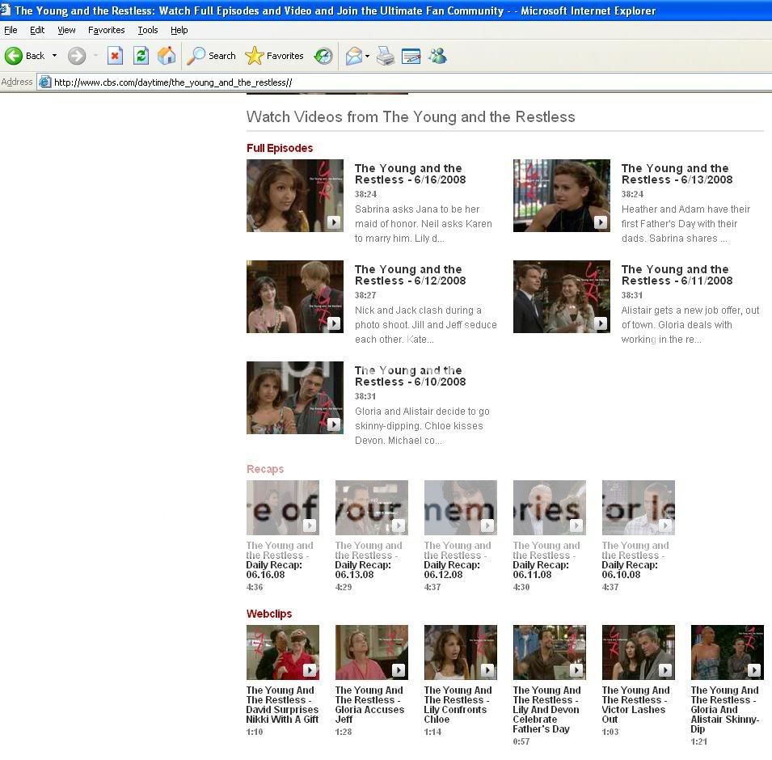Click the Stop loading icon
Viewport: 772px width, 760px height.
coord(115,56)
